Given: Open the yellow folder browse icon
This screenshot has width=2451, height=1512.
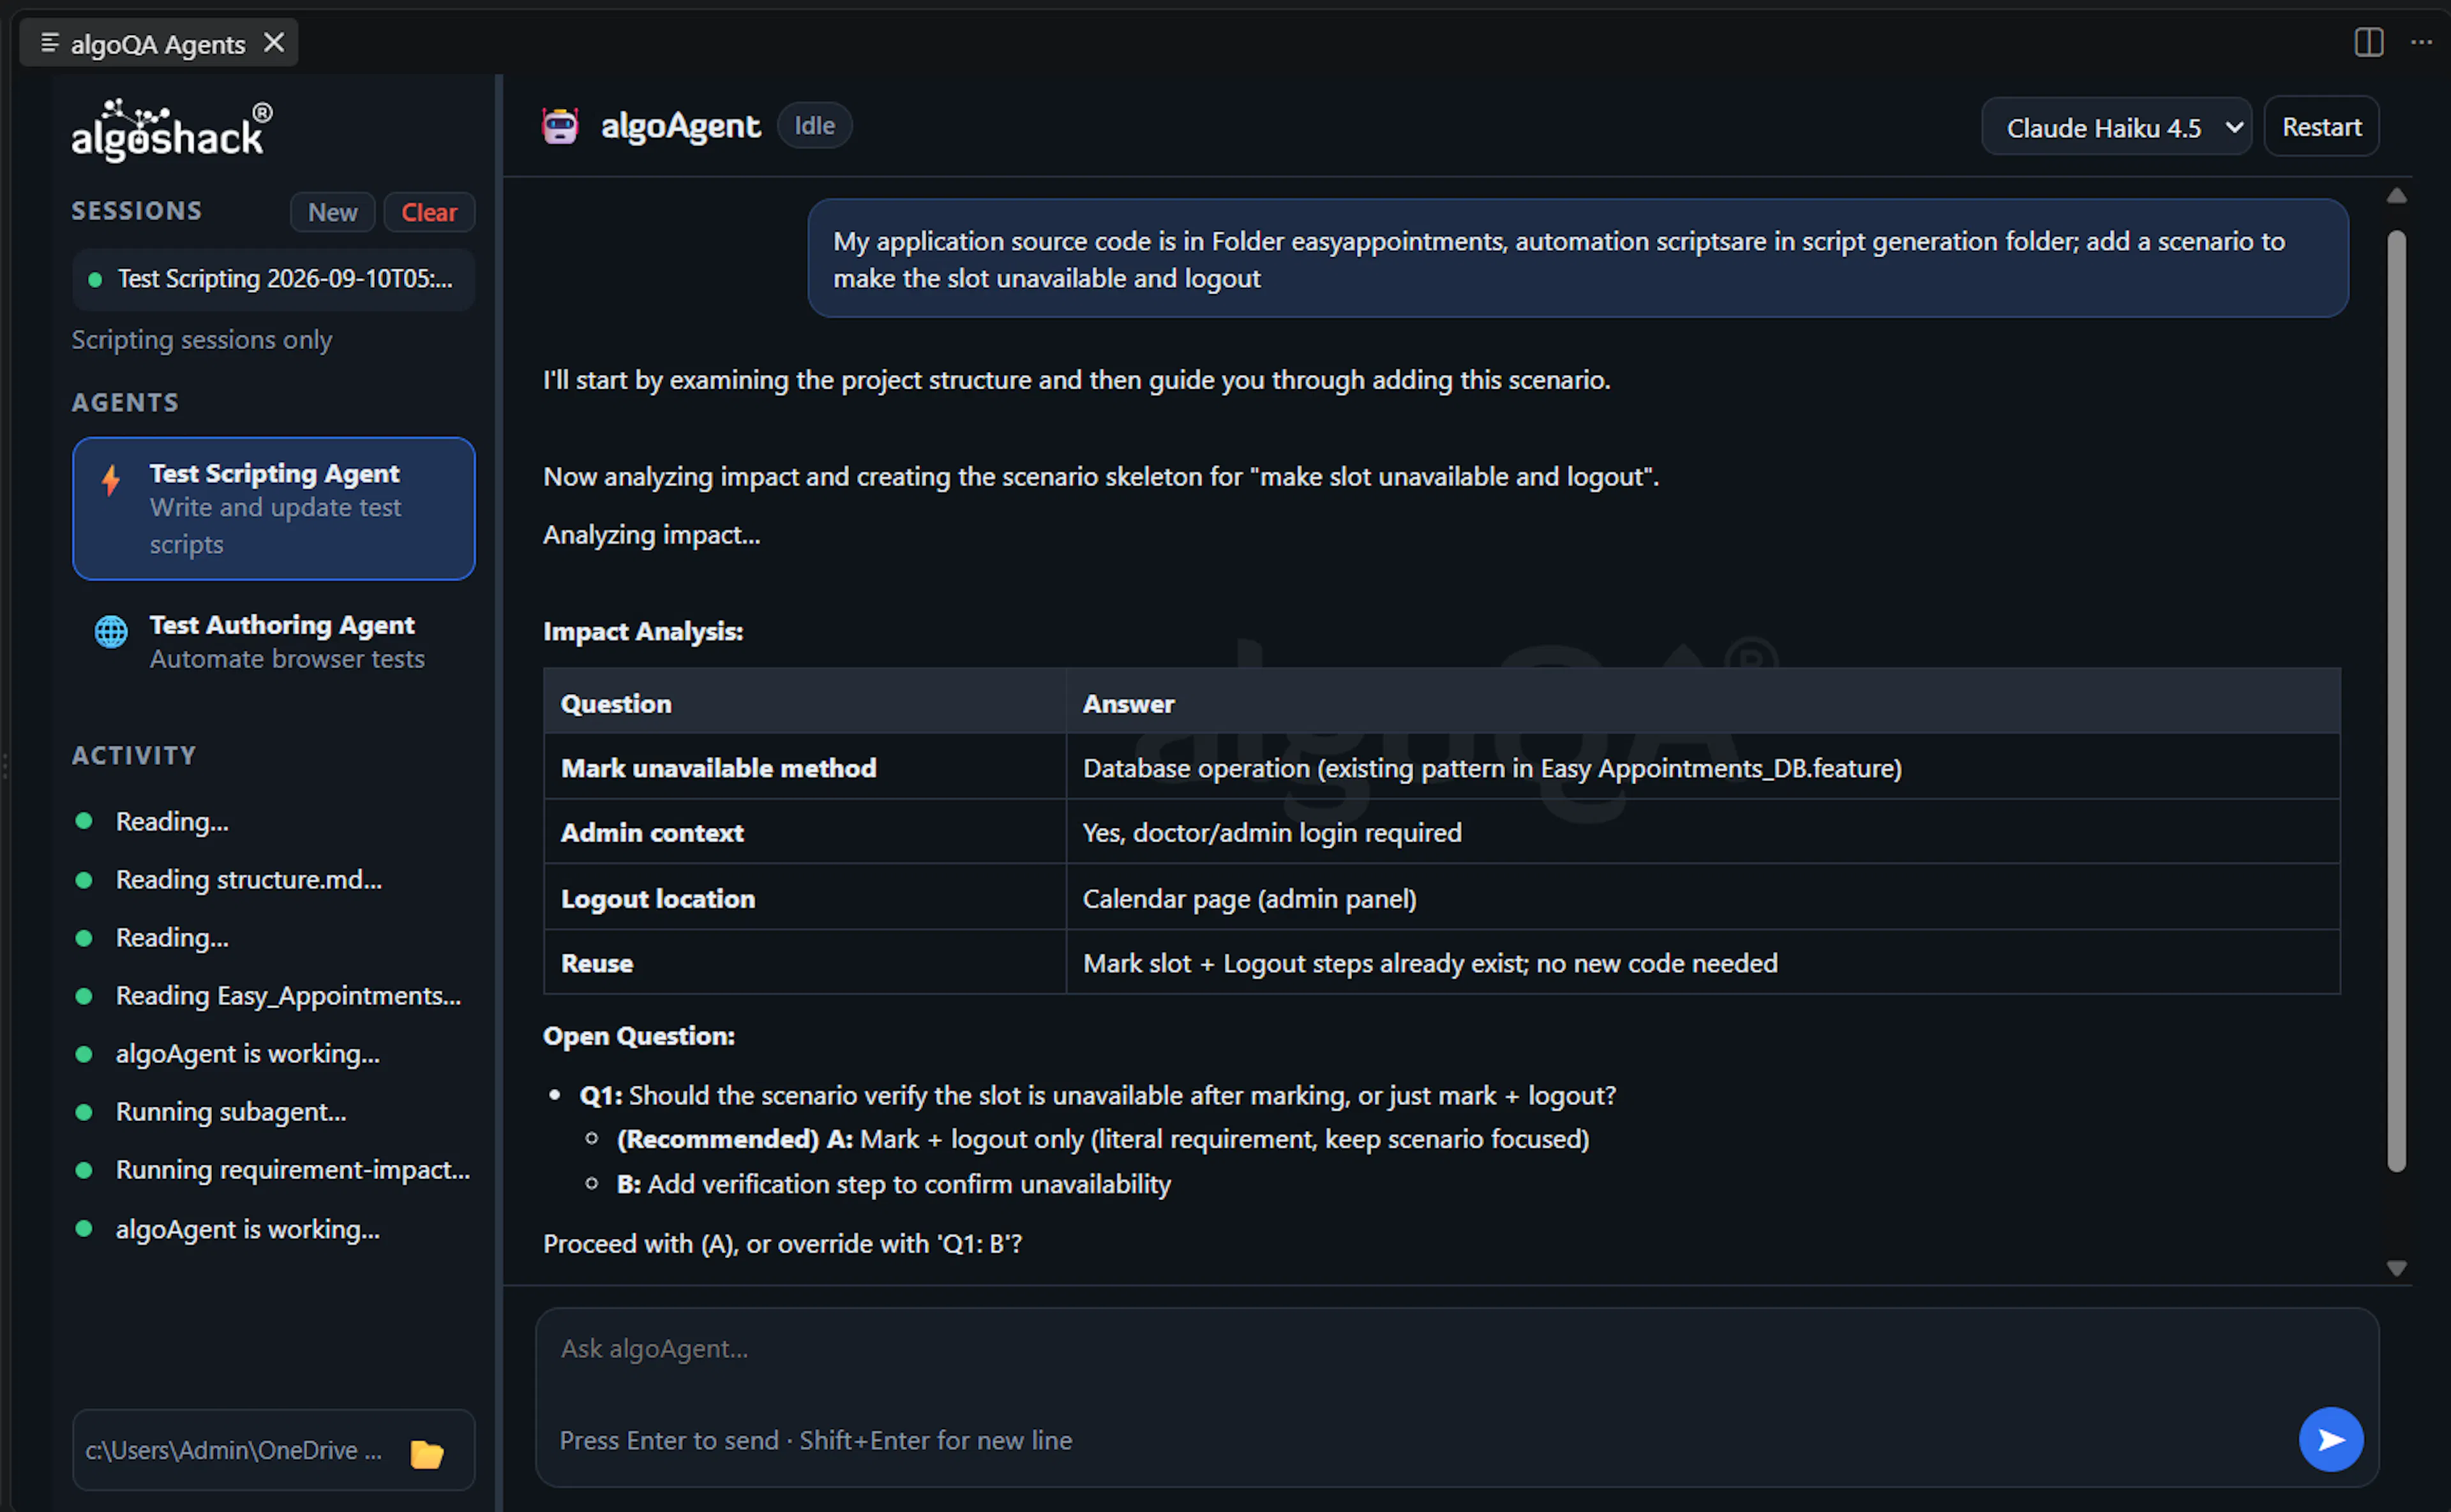Looking at the screenshot, I should click(427, 1452).
